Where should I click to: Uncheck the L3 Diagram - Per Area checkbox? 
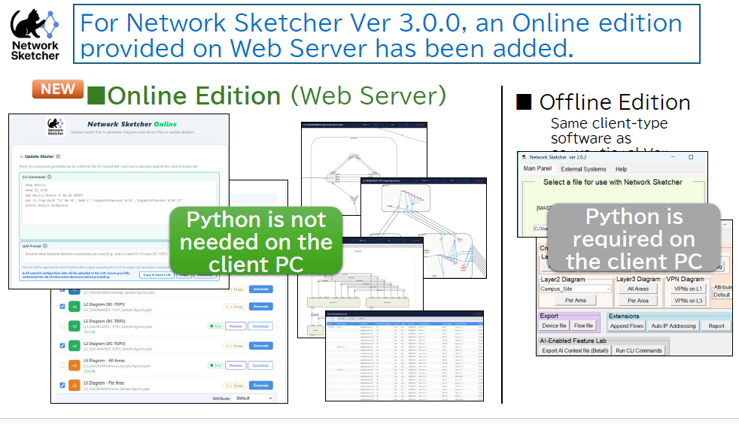click(x=62, y=385)
